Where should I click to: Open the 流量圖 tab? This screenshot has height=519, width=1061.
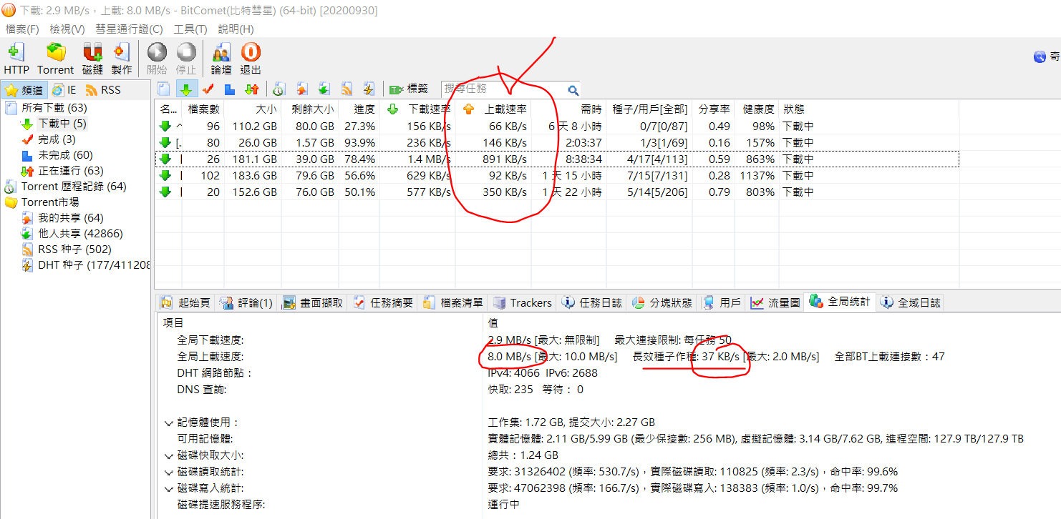click(775, 302)
